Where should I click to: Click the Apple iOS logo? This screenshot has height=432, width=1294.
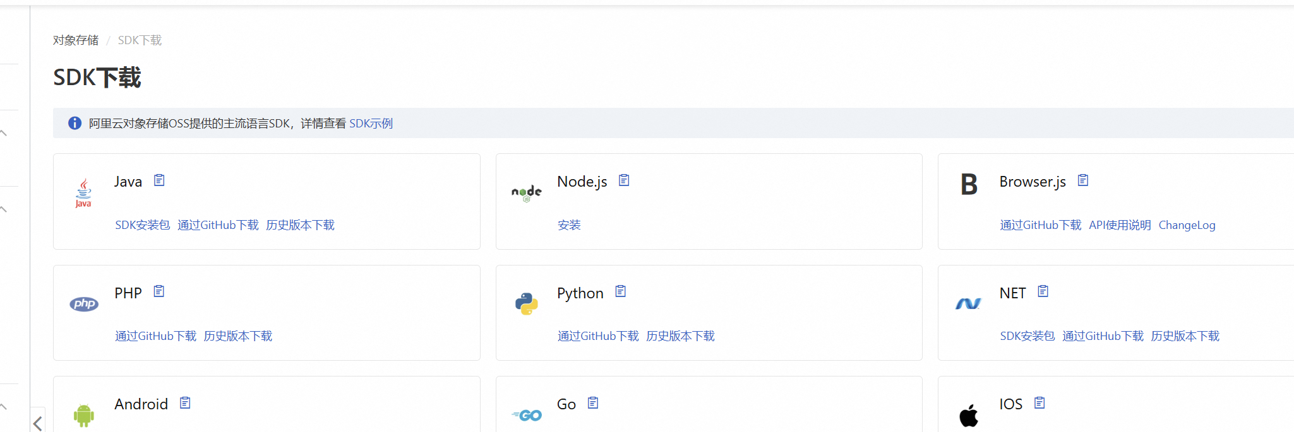pyautogui.click(x=969, y=416)
